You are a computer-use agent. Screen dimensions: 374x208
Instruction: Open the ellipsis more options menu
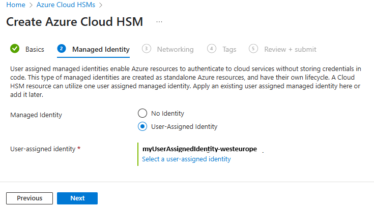click(x=159, y=22)
